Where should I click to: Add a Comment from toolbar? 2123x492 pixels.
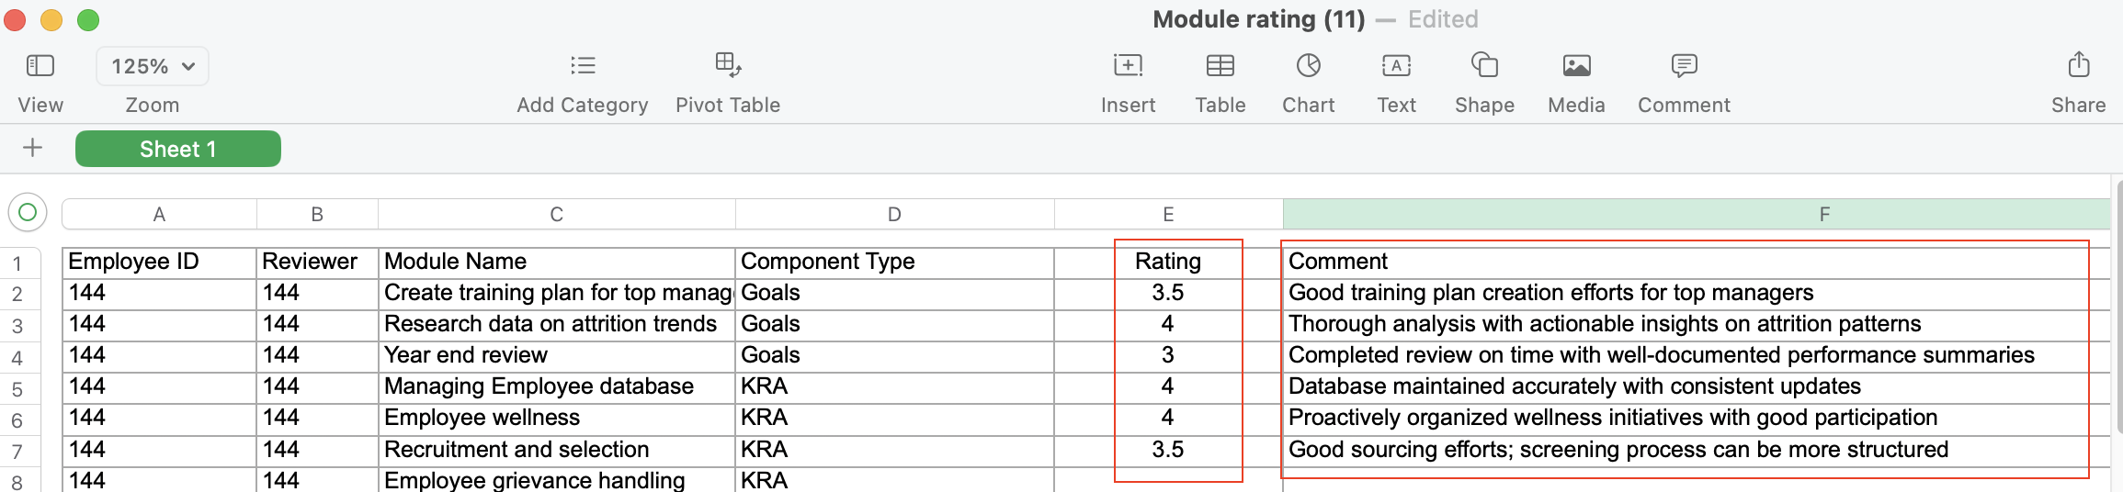[x=1684, y=66]
